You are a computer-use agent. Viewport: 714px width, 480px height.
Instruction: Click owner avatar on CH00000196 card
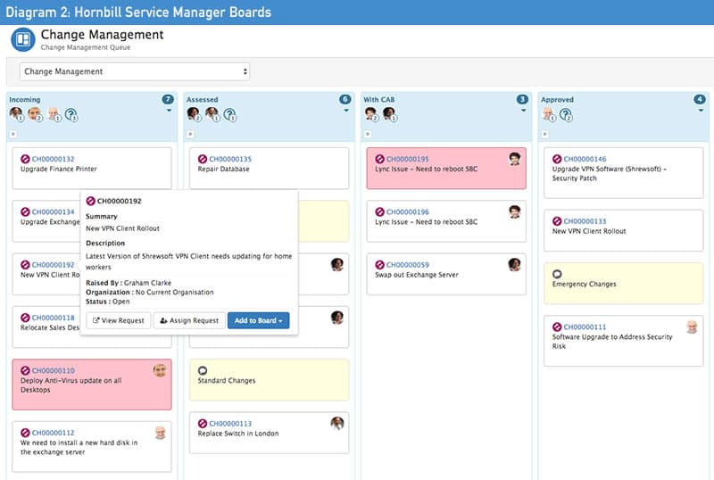(515, 211)
